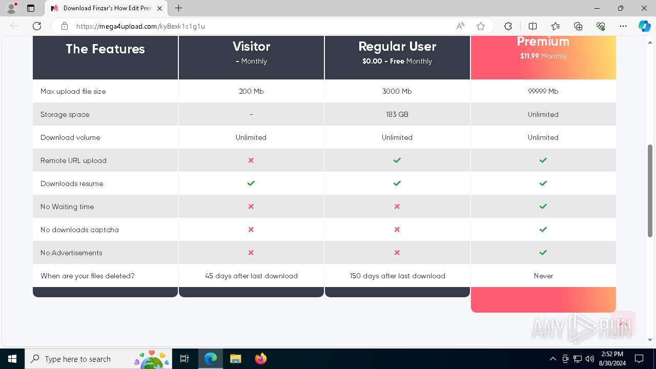Select the Download Finzar's tab
The height and width of the screenshot is (369, 656).
point(107,8)
